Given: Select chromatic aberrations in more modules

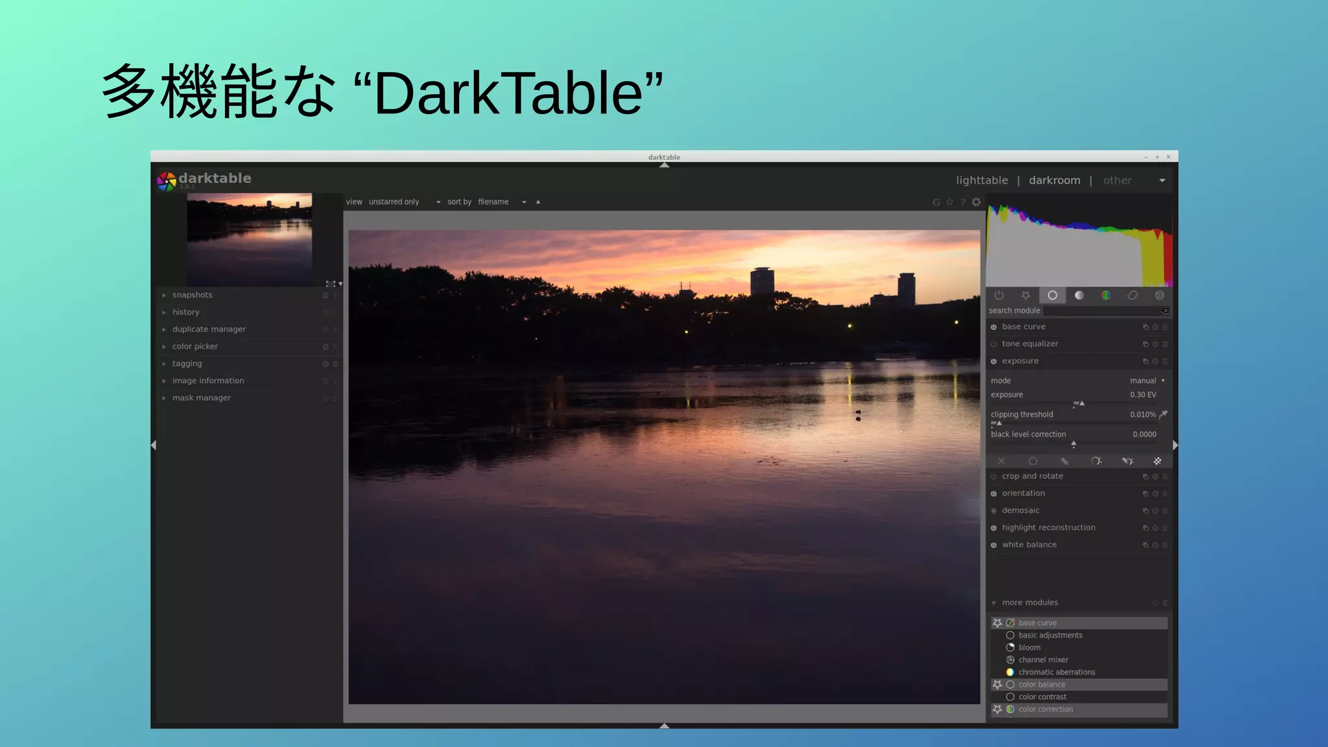Looking at the screenshot, I should tap(1057, 672).
